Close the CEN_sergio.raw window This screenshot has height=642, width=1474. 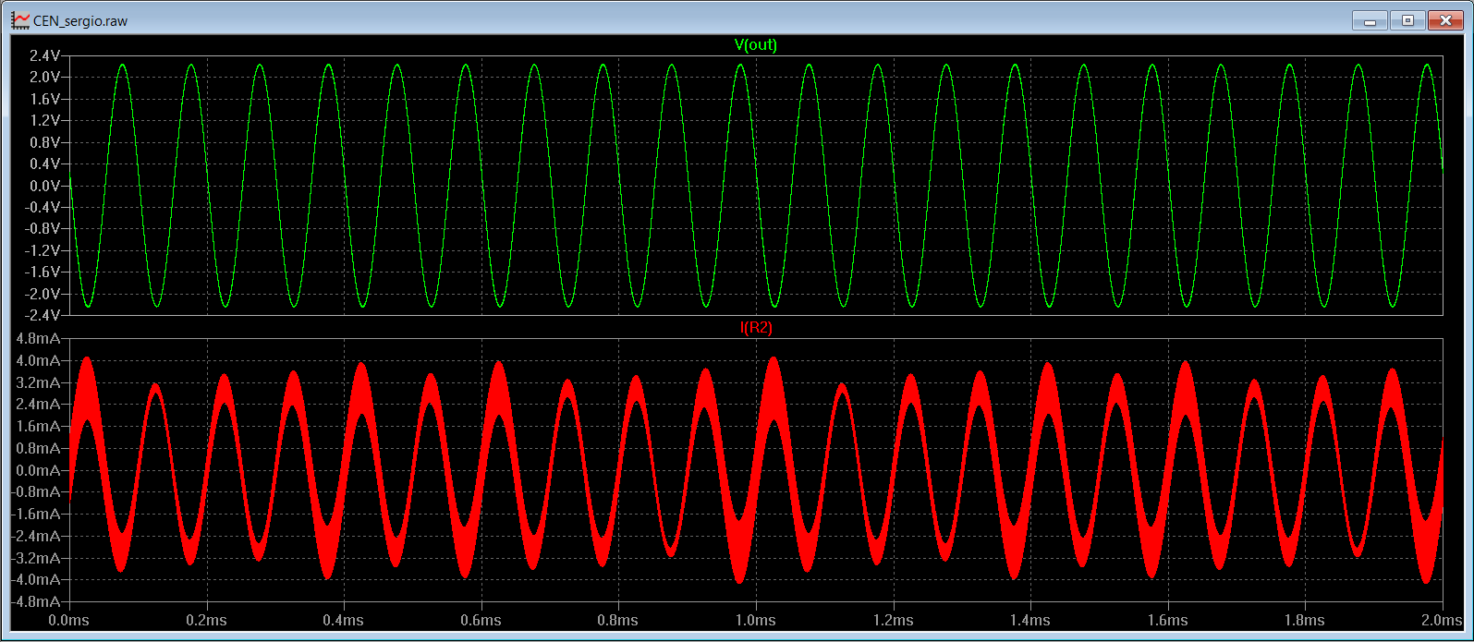click(x=1444, y=20)
